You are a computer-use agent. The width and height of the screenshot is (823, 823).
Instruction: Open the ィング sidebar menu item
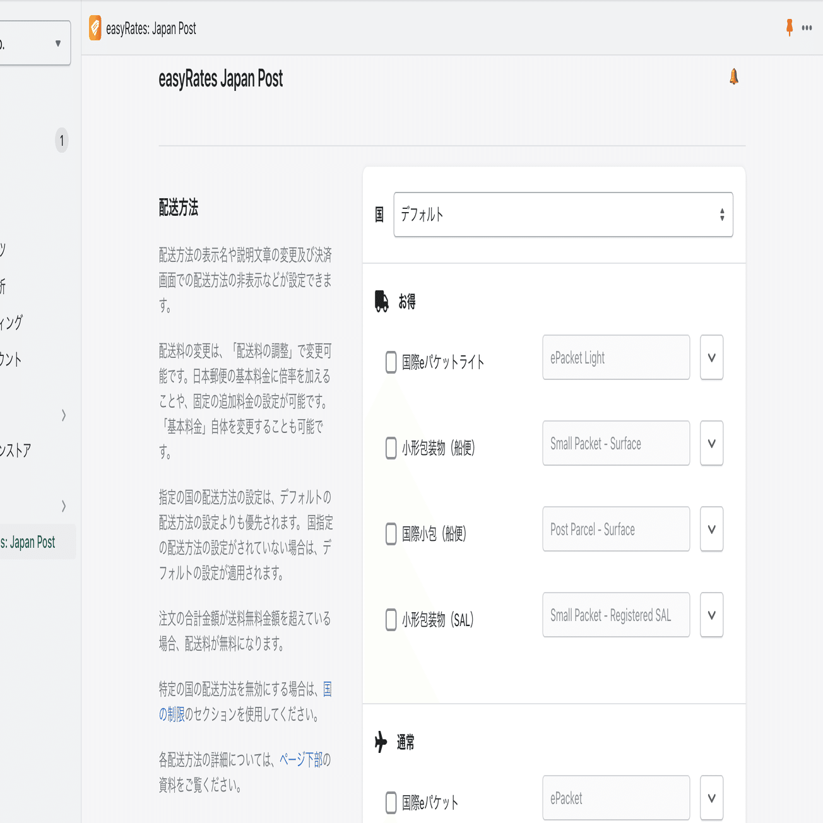coord(11,323)
